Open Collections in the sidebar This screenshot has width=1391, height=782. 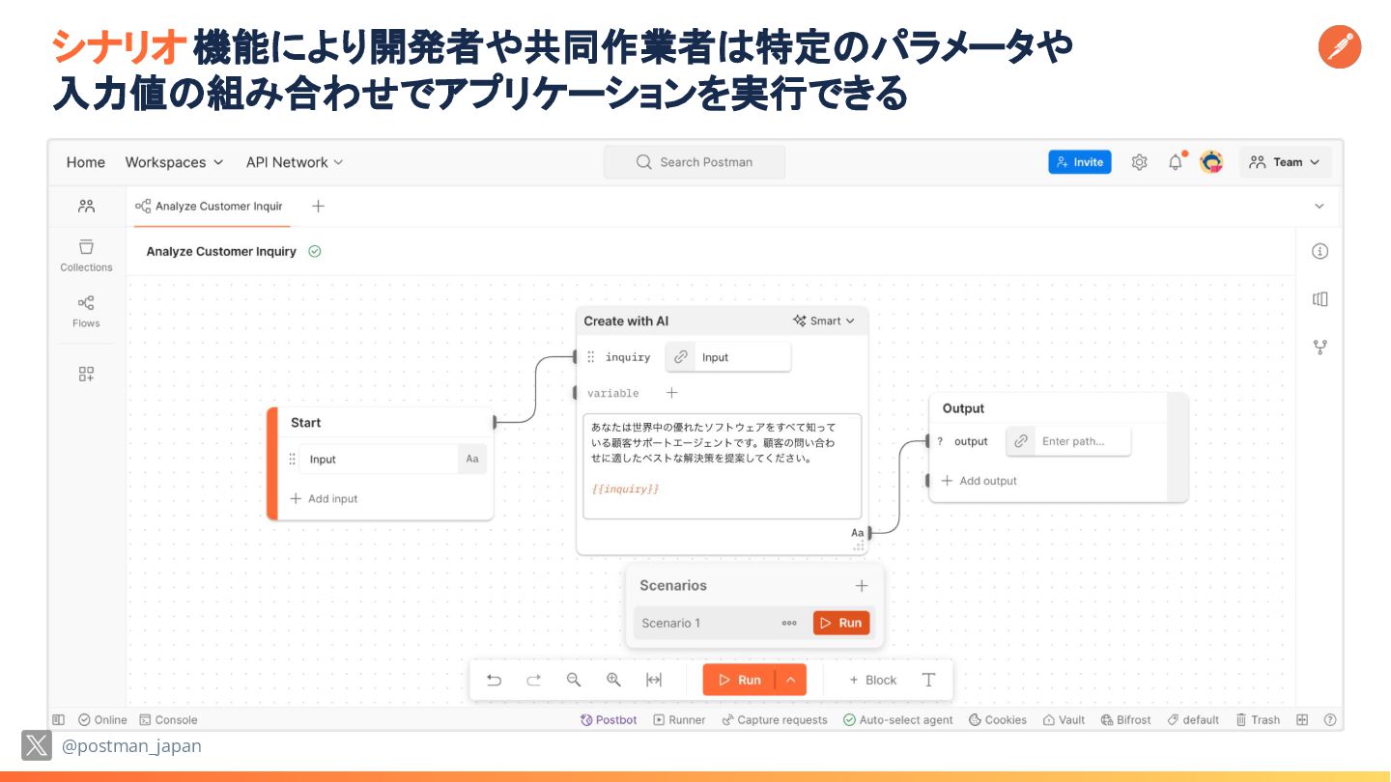click(x=86, y=256)
